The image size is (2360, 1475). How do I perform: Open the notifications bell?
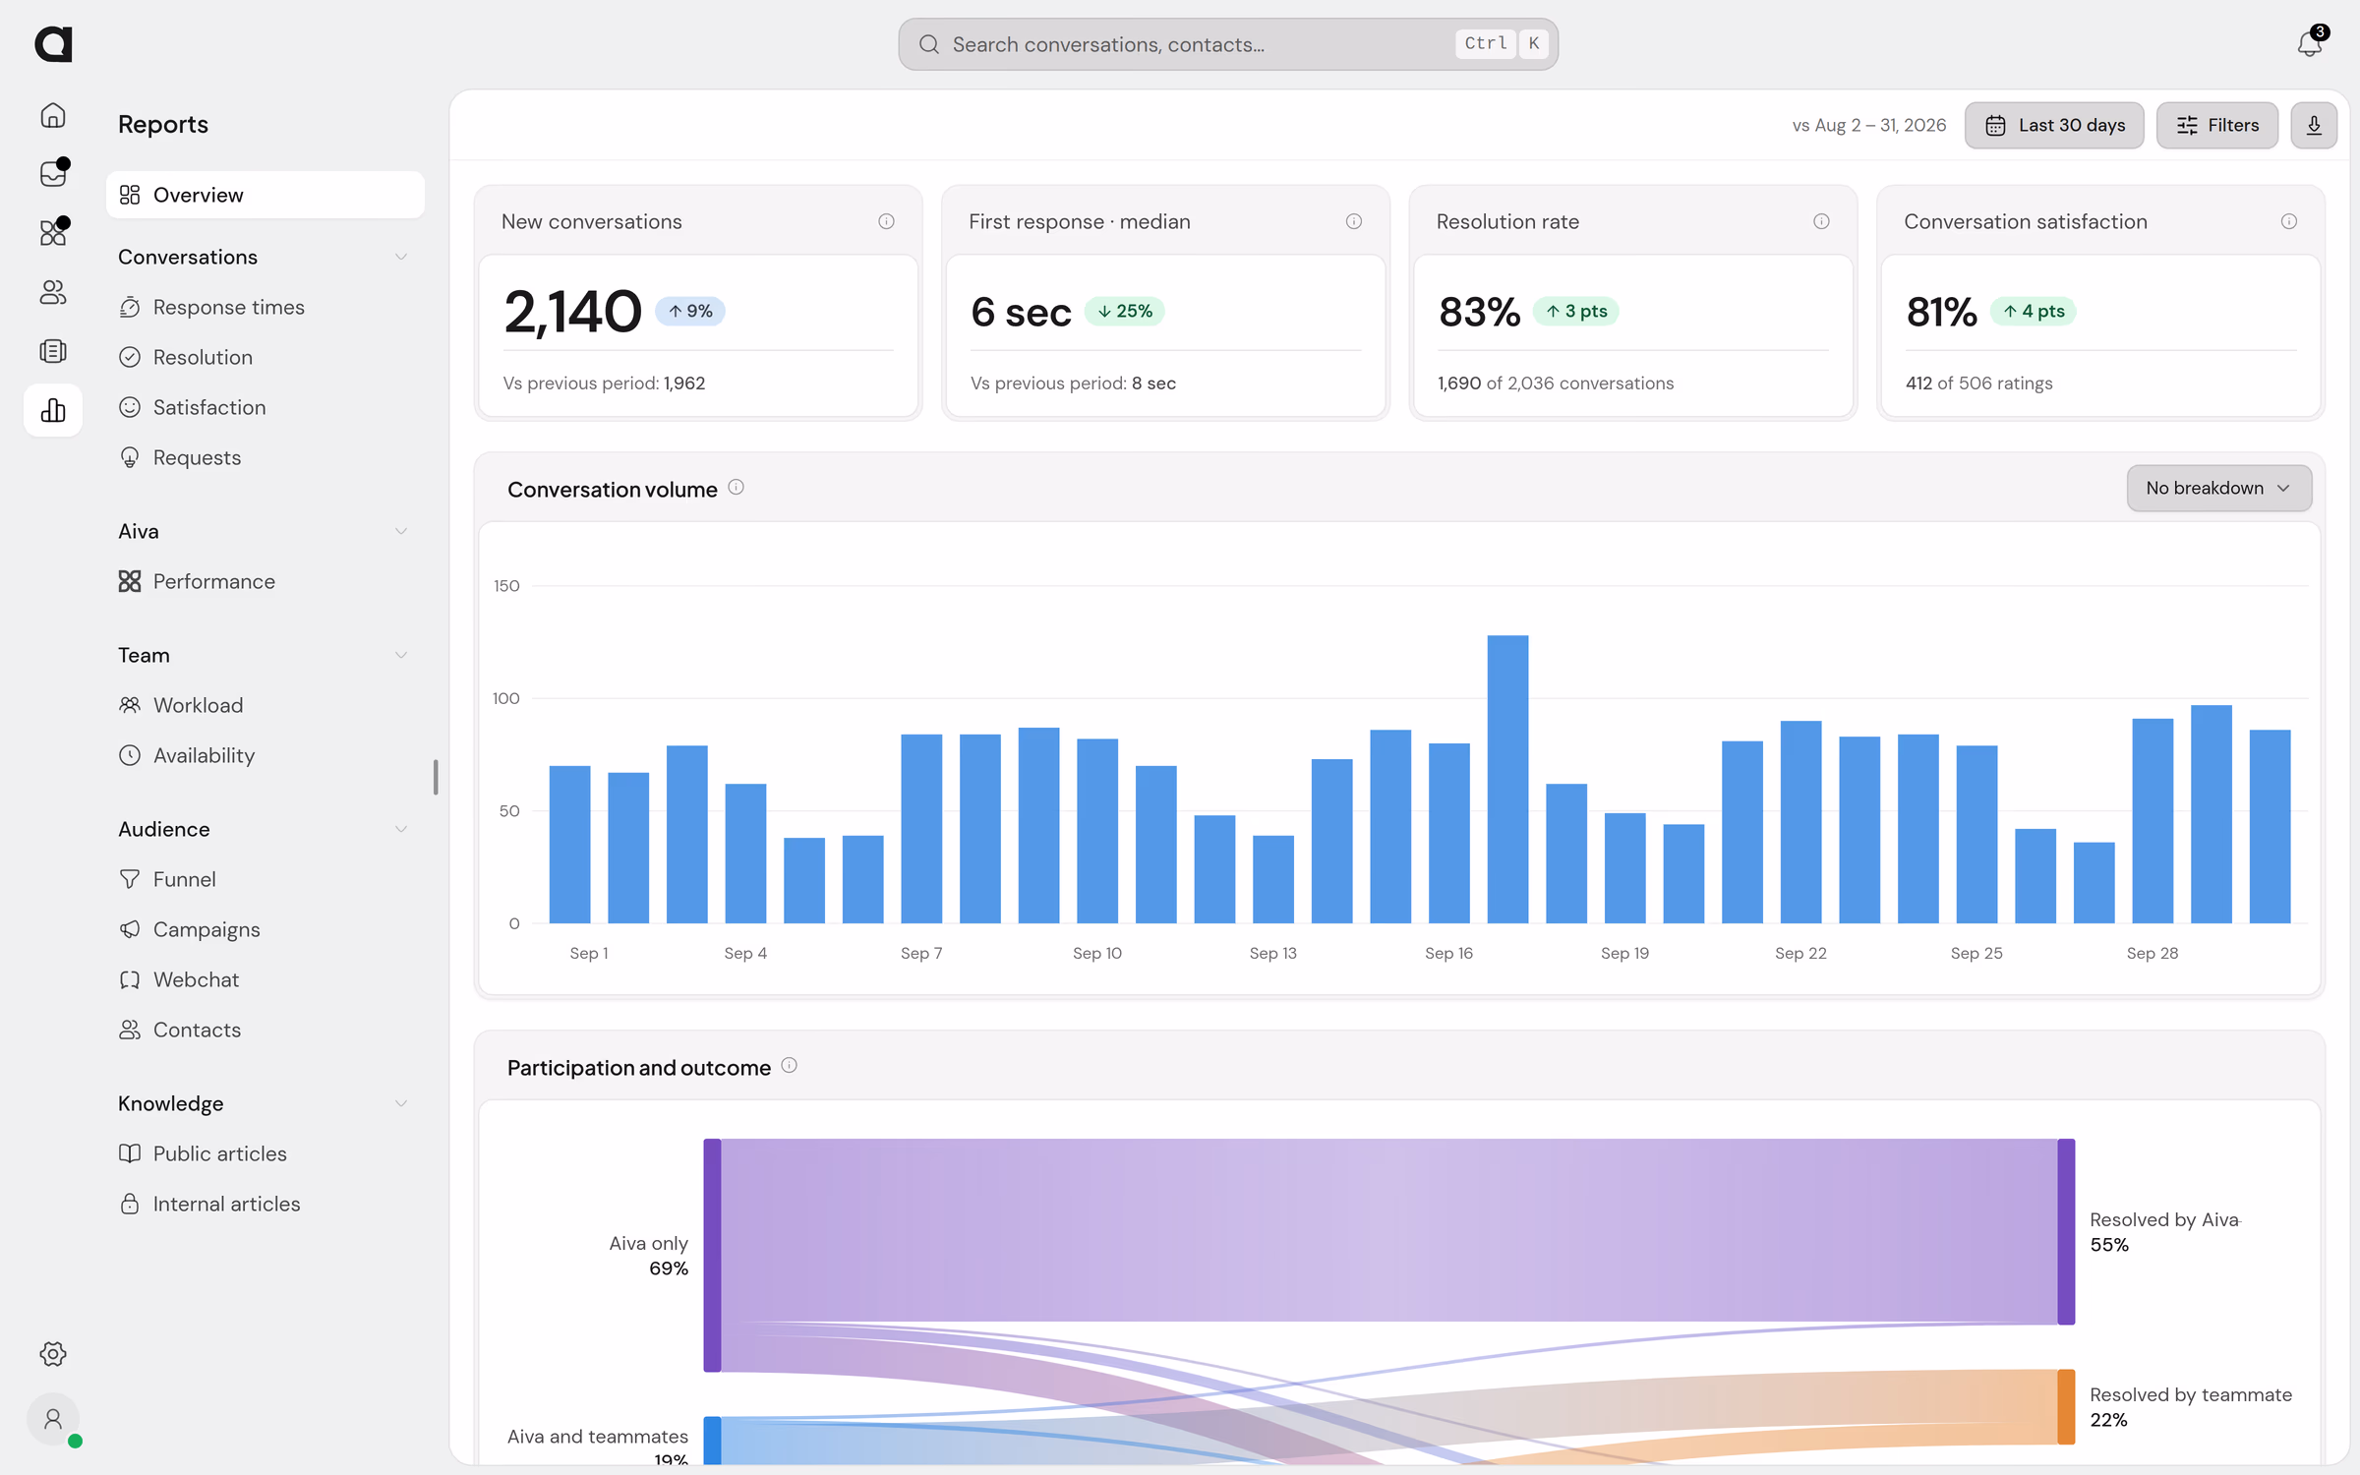2310,44
